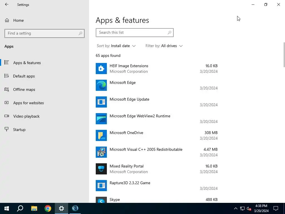Select the HEIF Image Extensions name
285x214 pixels.
[129, 66]
